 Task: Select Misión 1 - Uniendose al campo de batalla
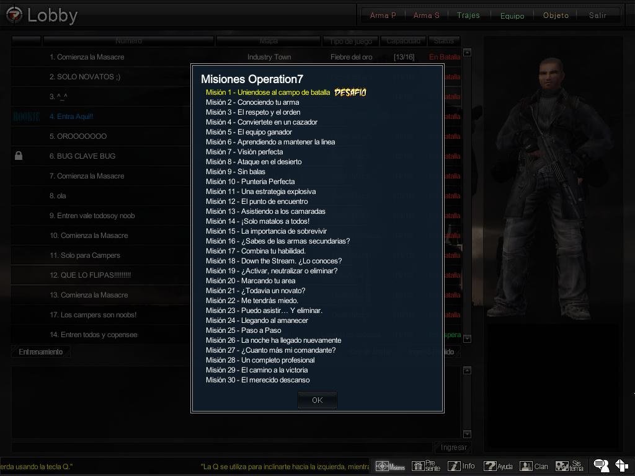(268, 92)
